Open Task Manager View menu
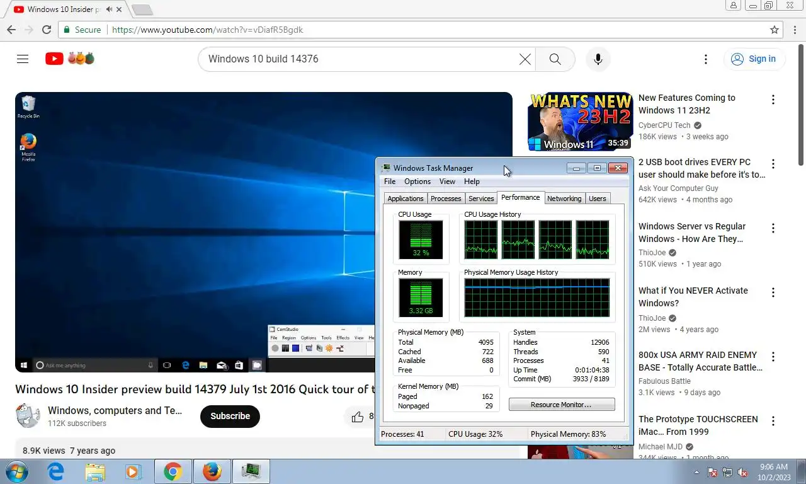806x484 pixels. [447, 181]
